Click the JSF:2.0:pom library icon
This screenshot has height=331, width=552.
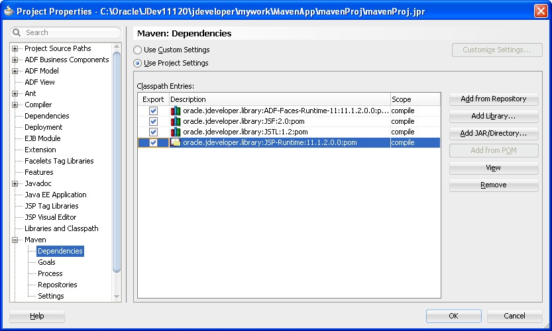coord(176,121)
